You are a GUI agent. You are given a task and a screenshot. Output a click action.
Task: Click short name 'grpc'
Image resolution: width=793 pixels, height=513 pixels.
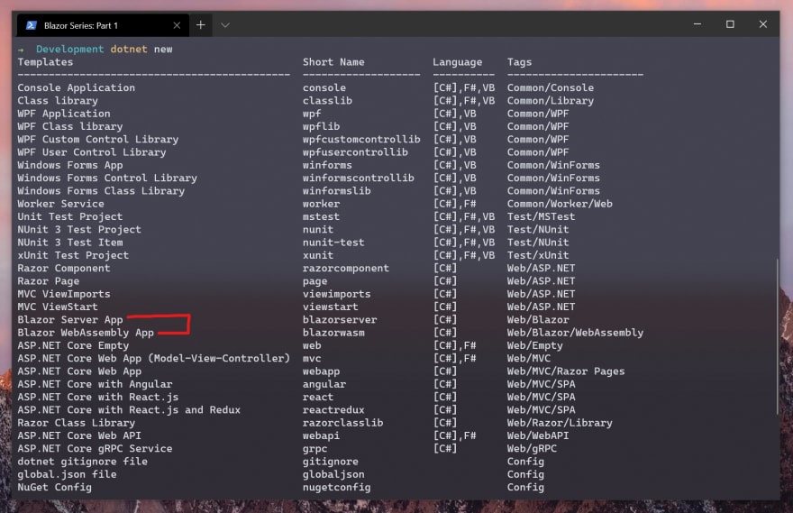pyautogui.click(x=314, y=449)
